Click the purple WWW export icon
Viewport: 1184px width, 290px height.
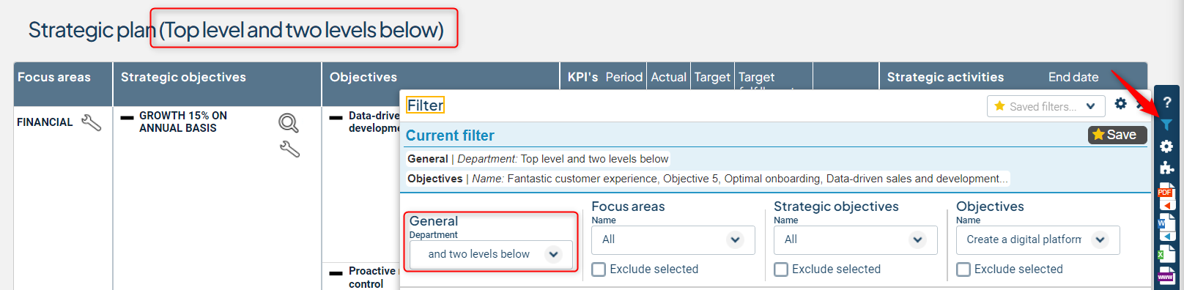(x=1166, y=276)
